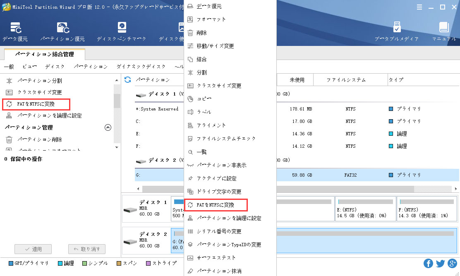Click データ復元 icon in the top toolbar

tap(15, 28)
